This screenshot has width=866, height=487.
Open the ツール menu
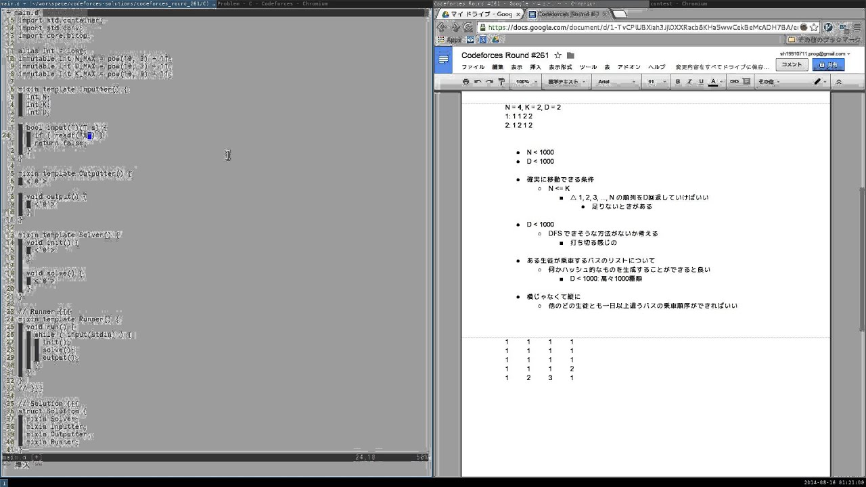[x=588, y=67]
